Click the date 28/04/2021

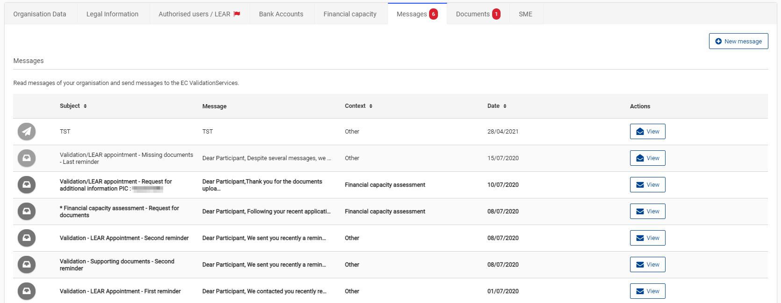click(503, 132)
